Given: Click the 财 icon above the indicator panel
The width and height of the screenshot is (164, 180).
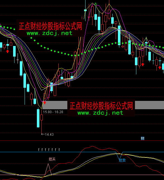Looking at the screenshot, I should (142, 138).
